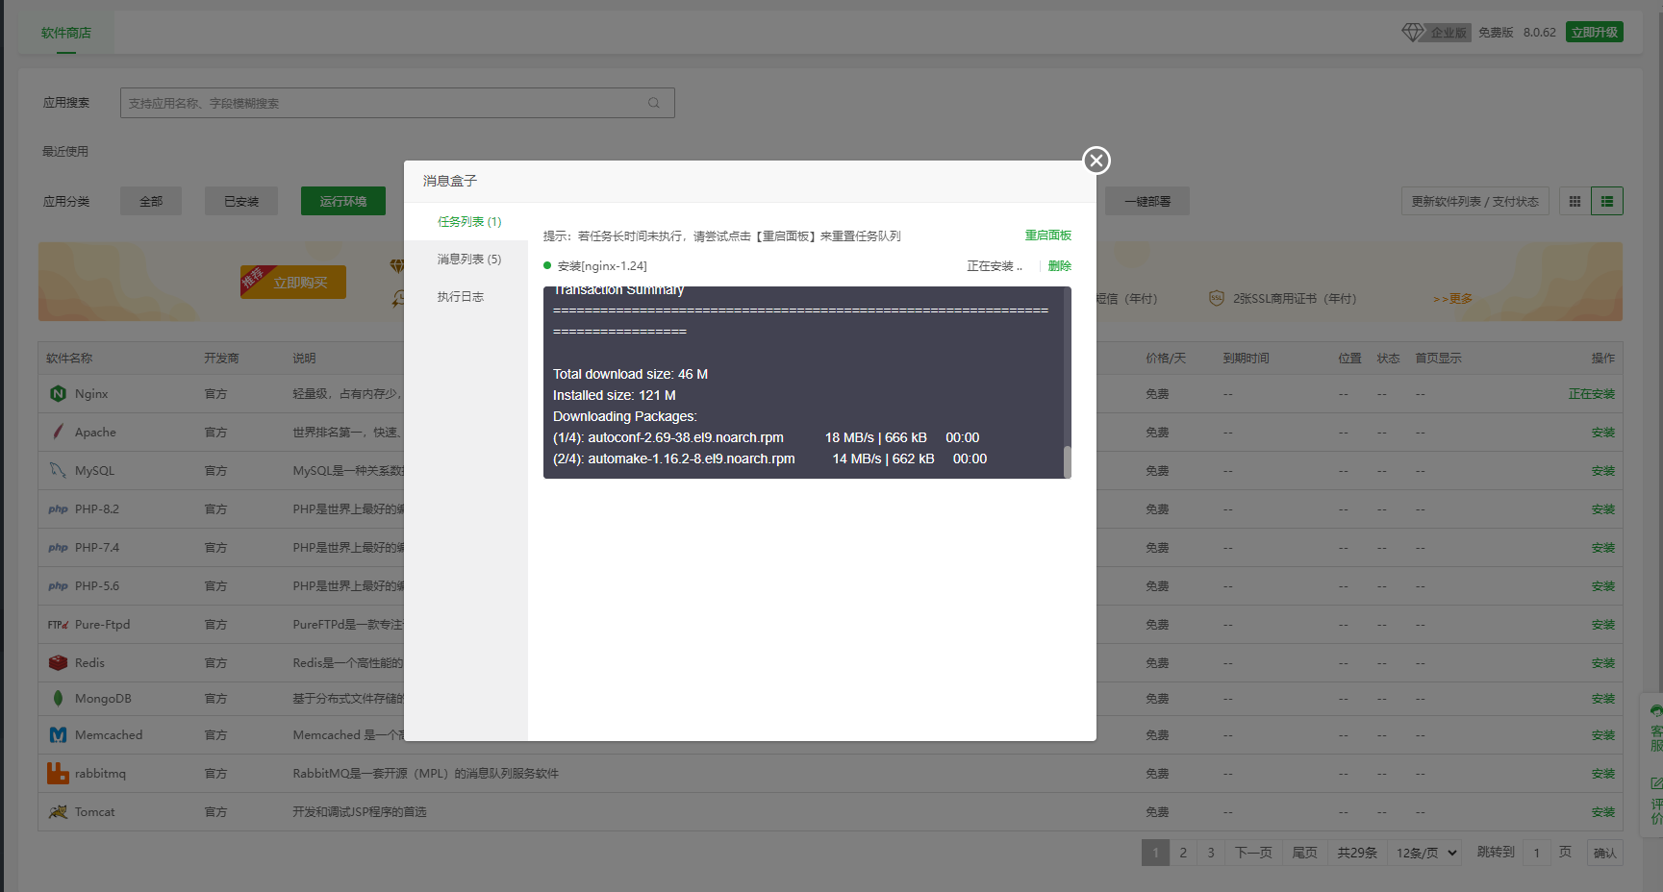Select the one-click deploy category
Viewport: 1663px width, 892px height.
pos(1146,202)
